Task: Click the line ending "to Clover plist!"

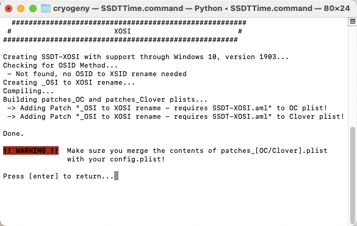Action: coord(176,116)
